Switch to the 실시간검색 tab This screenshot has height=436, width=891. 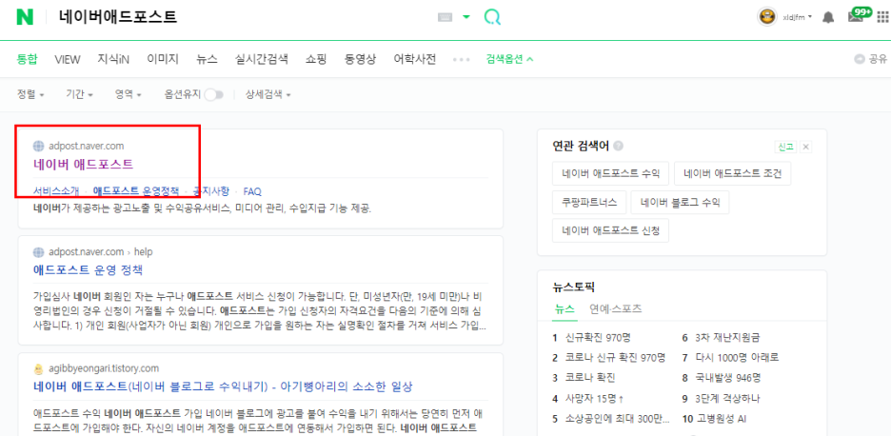point(262,59)
